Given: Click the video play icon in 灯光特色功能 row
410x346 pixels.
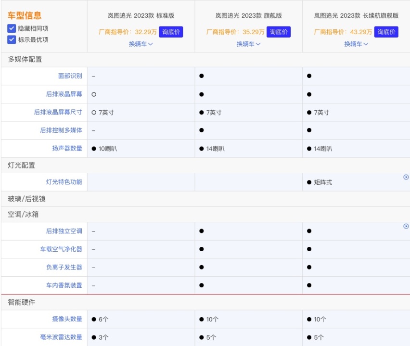Looking at the screenshot, I should coord(406,177).
